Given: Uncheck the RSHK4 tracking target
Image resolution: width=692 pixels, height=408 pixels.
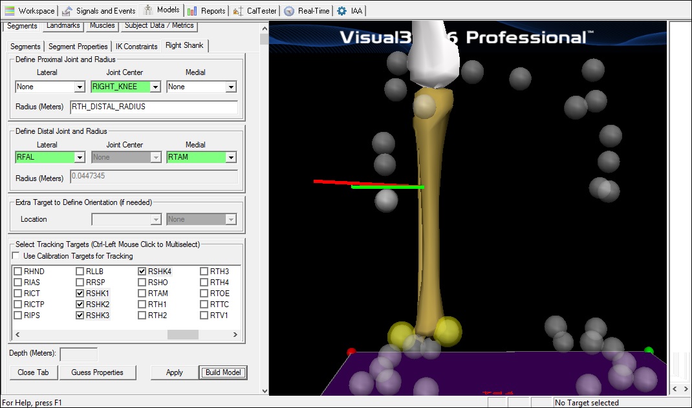Looking at the screenshot, I should tap(142, 272).
